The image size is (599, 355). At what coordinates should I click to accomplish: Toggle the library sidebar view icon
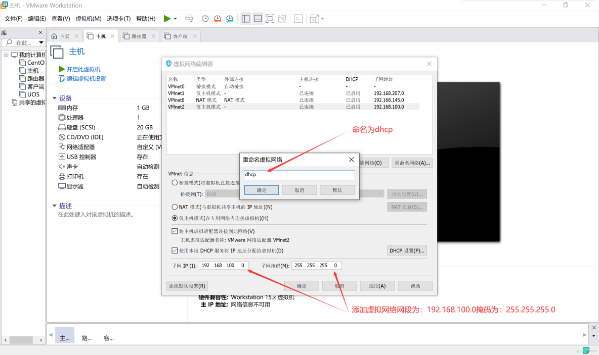(x=246, y=19)
